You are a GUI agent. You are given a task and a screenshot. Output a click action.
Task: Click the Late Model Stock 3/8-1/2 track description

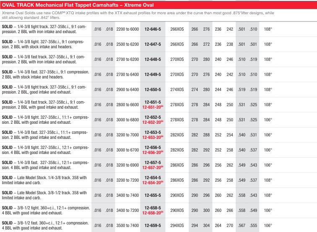click(44, 195)
